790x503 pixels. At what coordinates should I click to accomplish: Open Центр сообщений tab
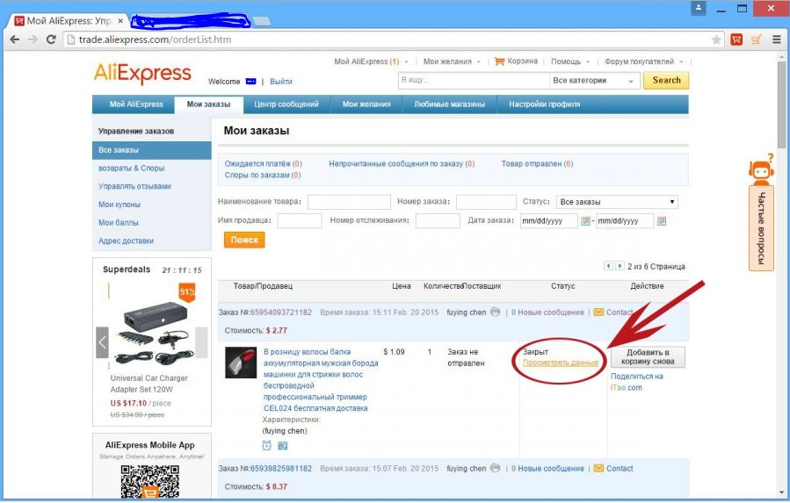pyautogui.click(x=286, y=104)
